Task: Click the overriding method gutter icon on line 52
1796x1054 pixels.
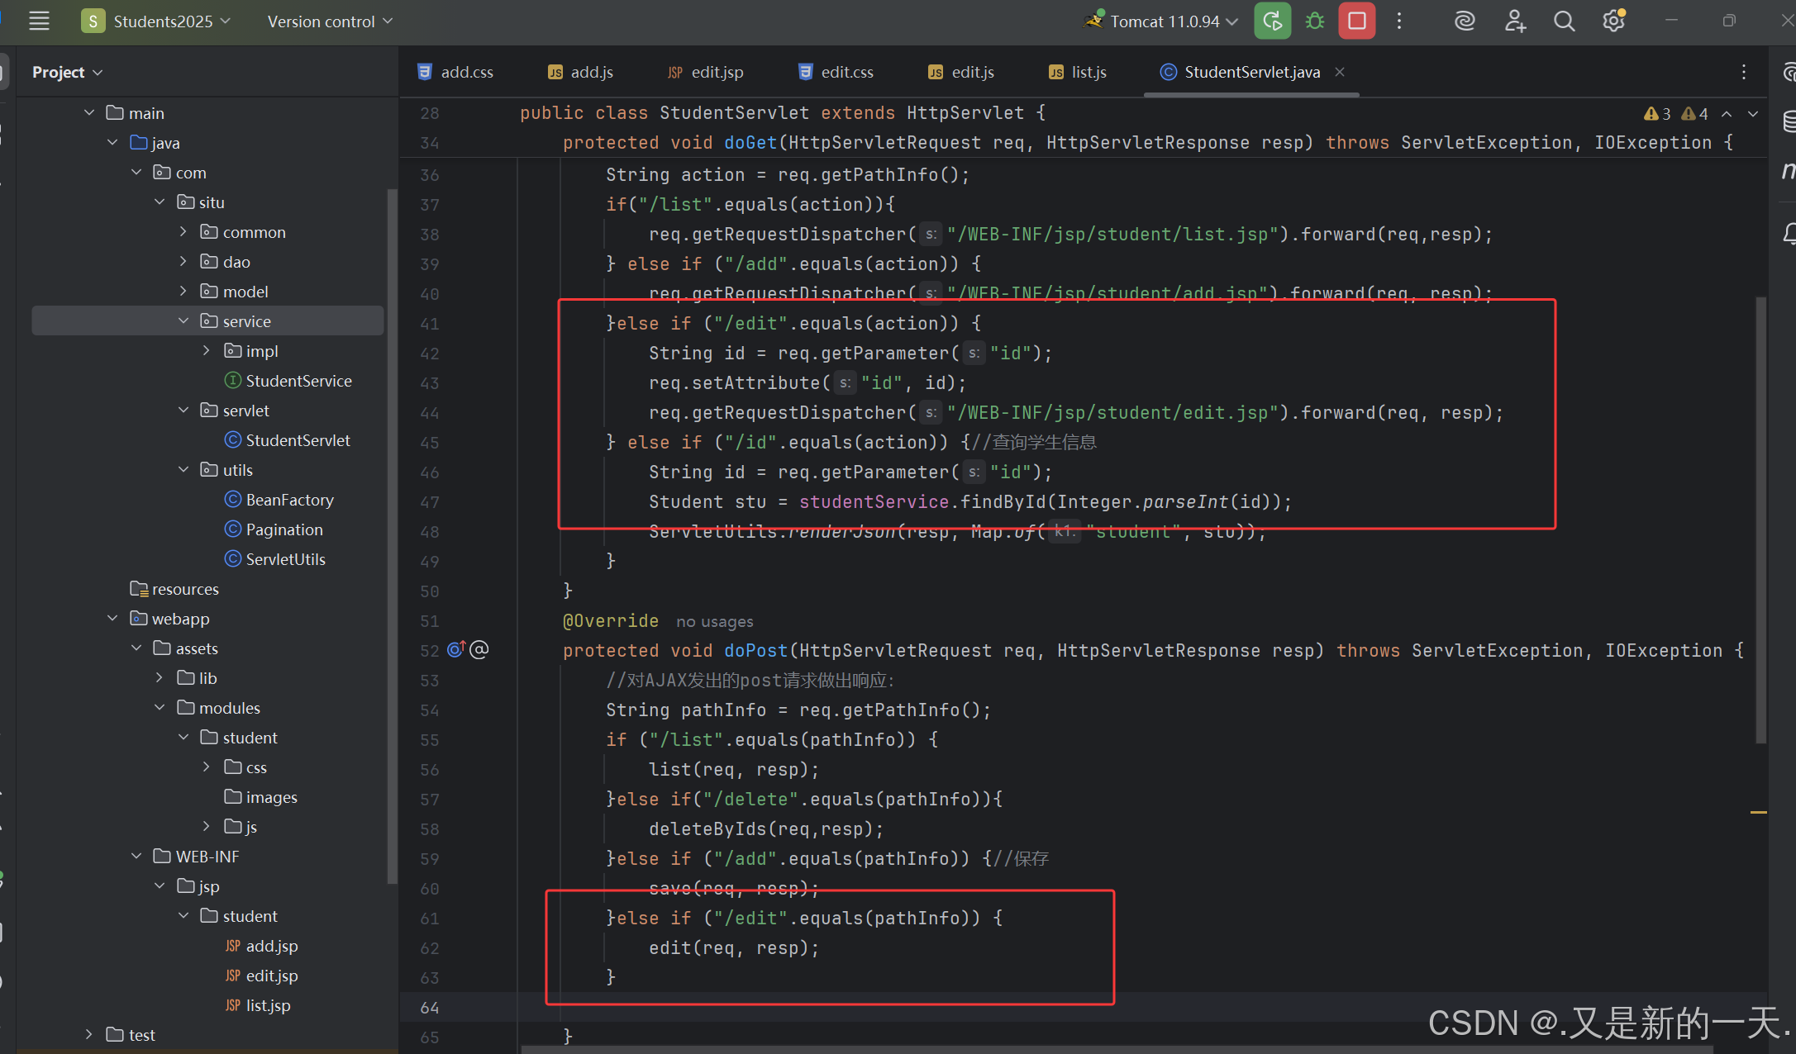Action: (456, 650)
